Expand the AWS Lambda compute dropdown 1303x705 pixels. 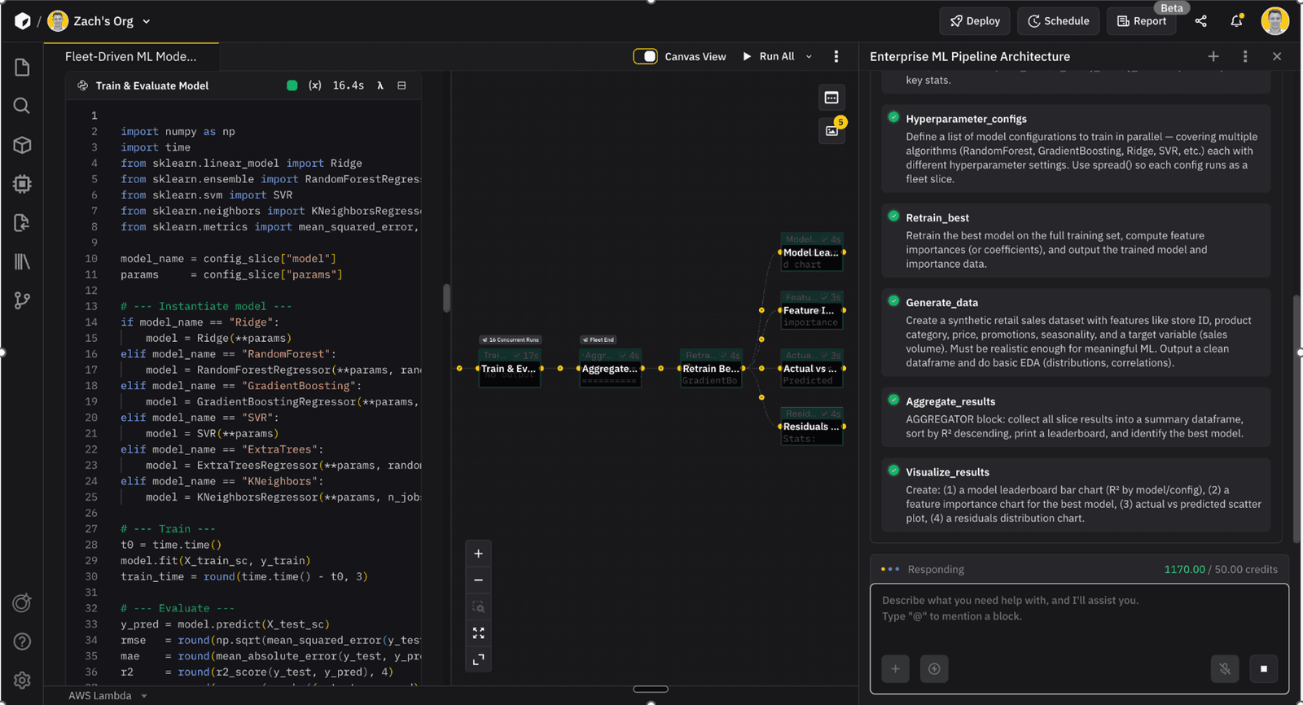click(144, 696)
